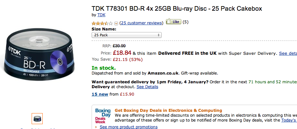Screen dimensions: 297x129
Task: Click the small cakebox thumbnail image
Action: [x=37, y=119]
